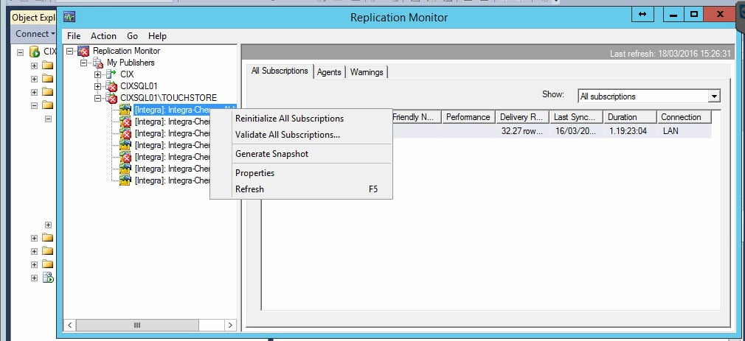Collapse the CIXSQL01\TOUCHSTORE node
The image size is (745, 341).
tap(98, 98)
